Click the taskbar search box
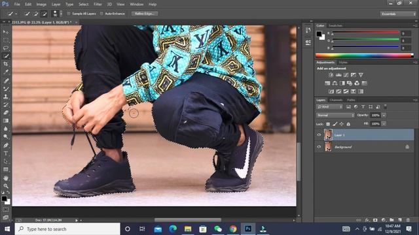This screenshot has width=419, height=235. [x=67, y=229]
